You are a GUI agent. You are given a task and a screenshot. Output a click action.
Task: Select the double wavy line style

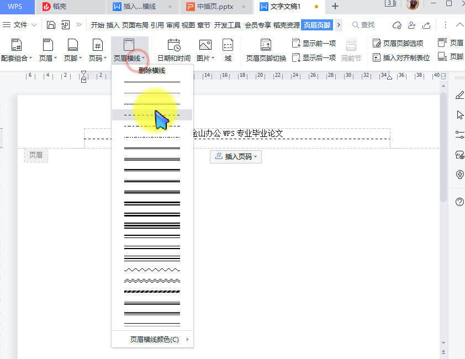(x=152, y=281)
